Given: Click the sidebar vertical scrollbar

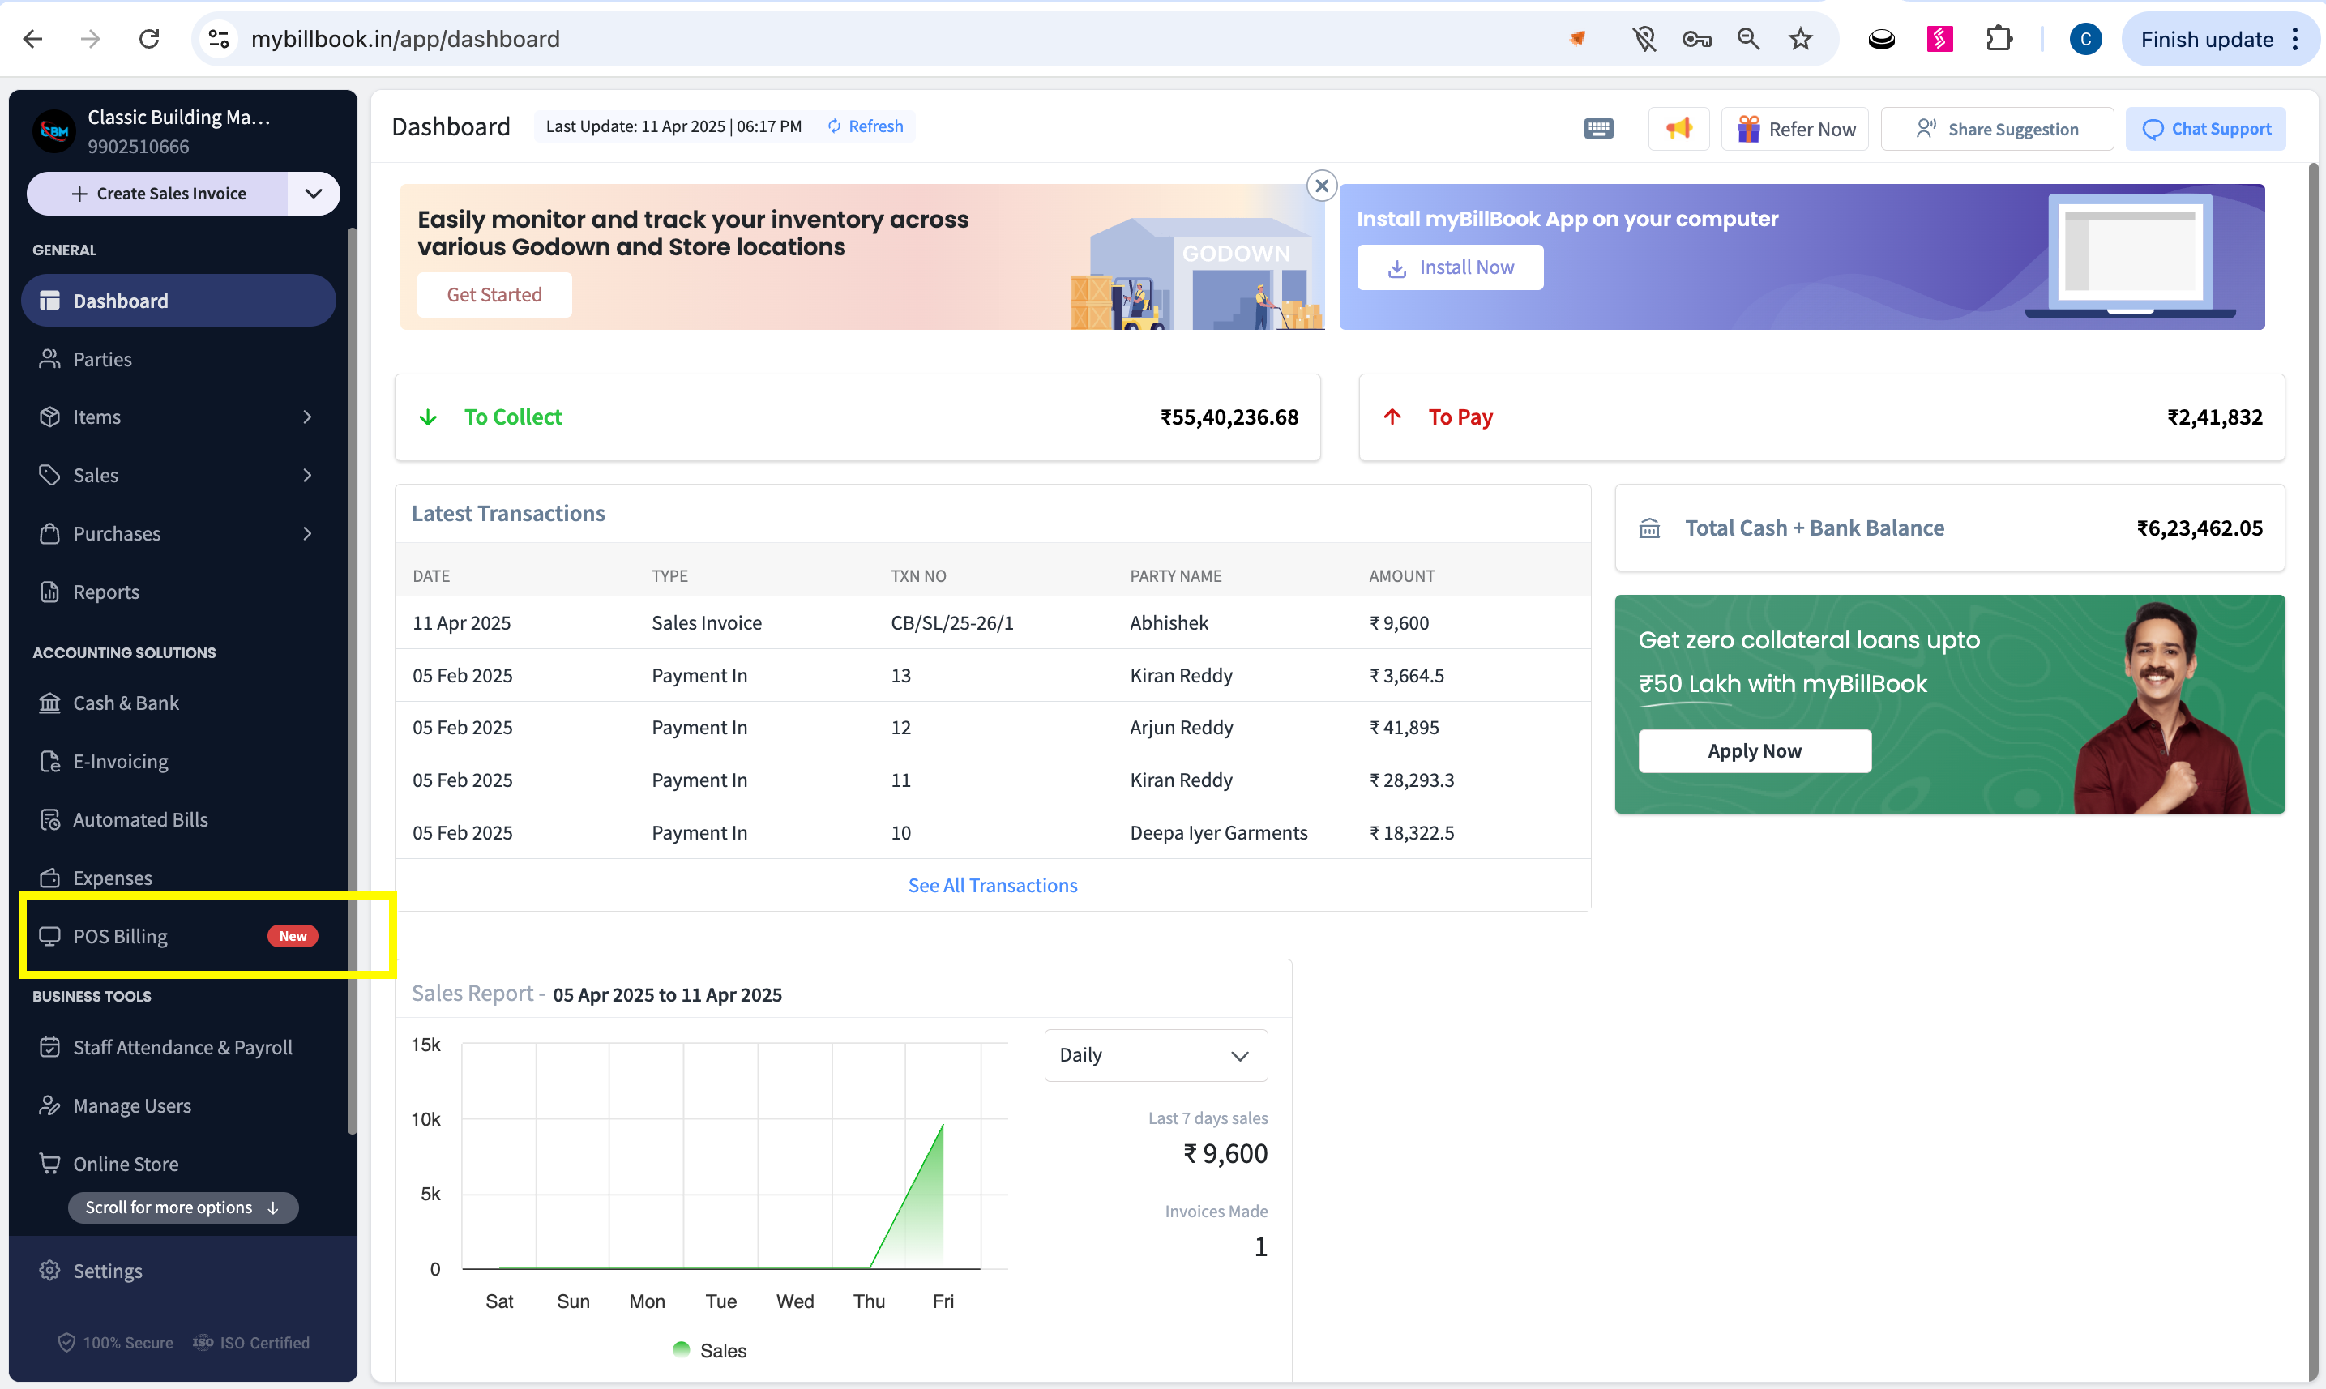Looking at the screenshot, I should pos(352,681).
